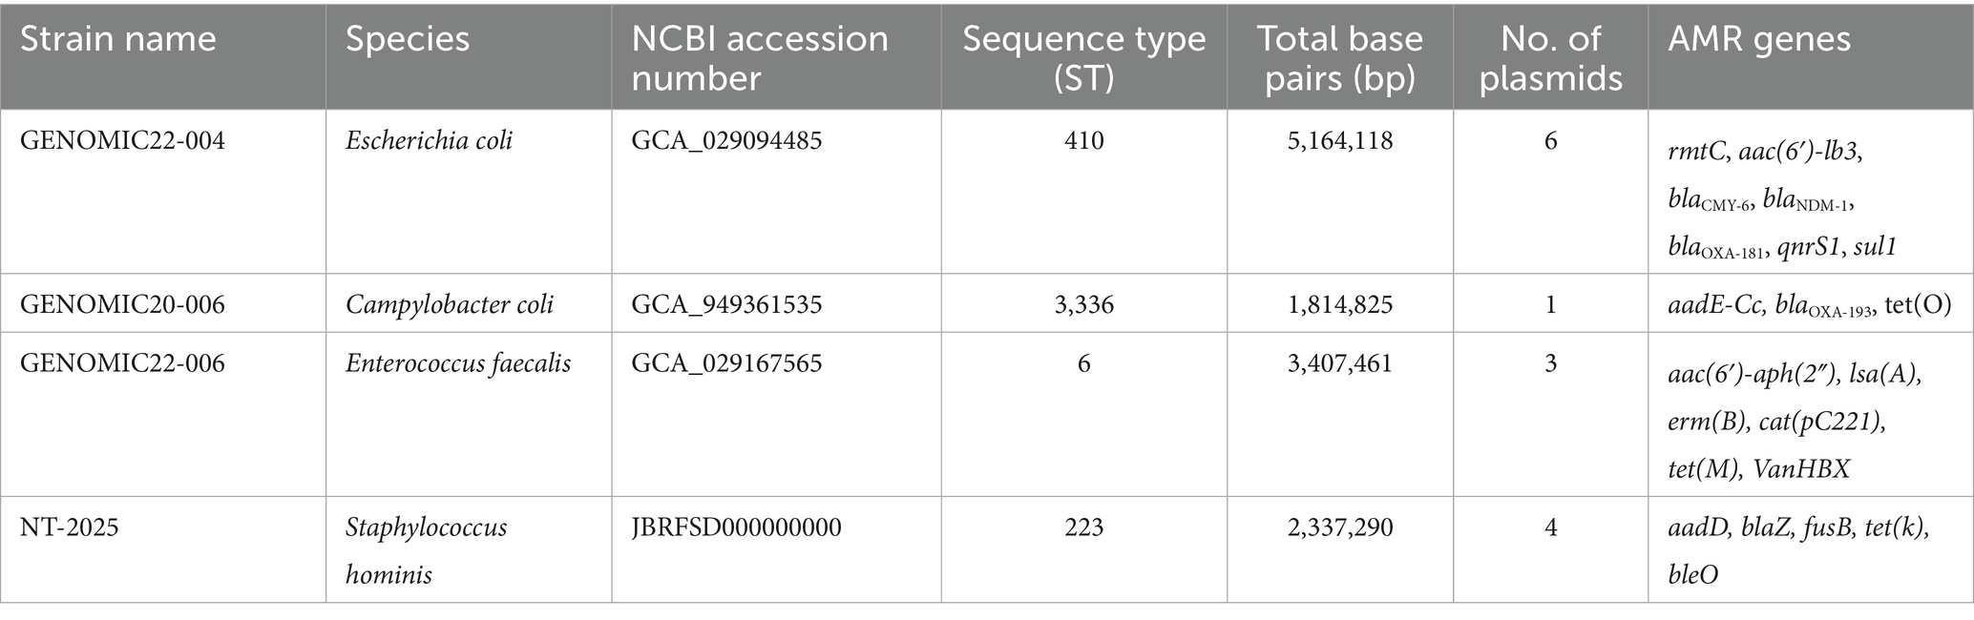Click the Sequence type (ST) header
The height and width of the screenshot is (620, 1974).
[x=1083, y=57]
